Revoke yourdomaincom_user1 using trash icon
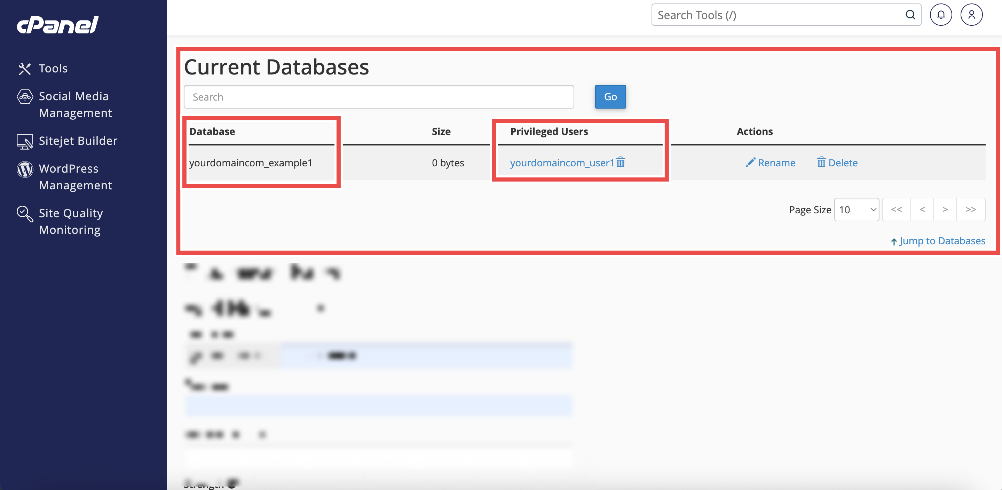Image resolution: width=1002 pixels, height=490 pixels. (621, 162)
